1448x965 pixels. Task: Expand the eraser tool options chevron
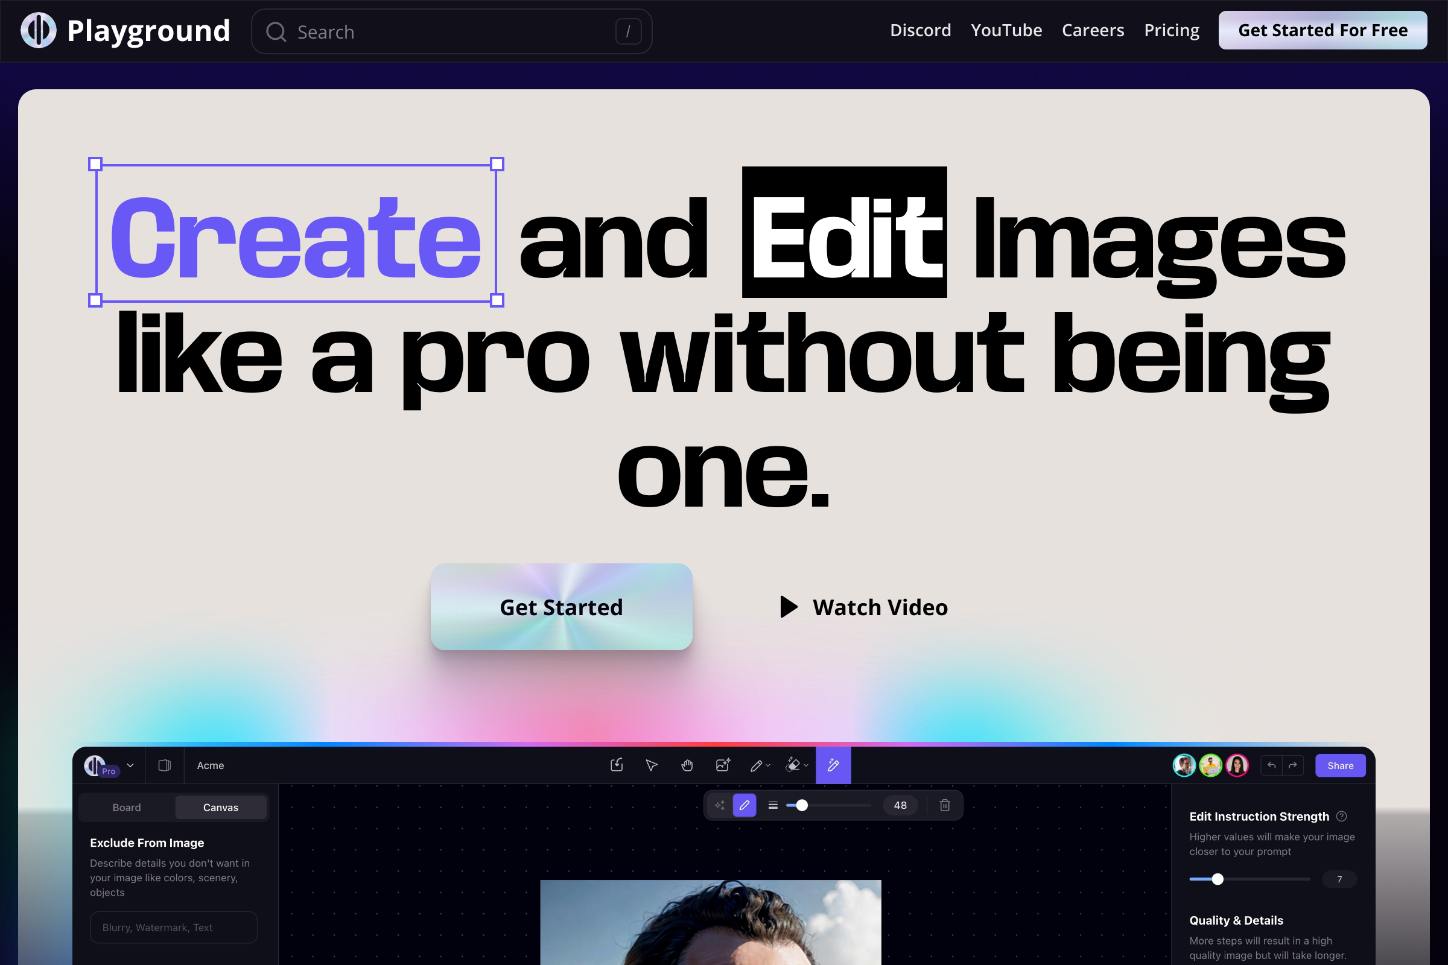point(806,765)
